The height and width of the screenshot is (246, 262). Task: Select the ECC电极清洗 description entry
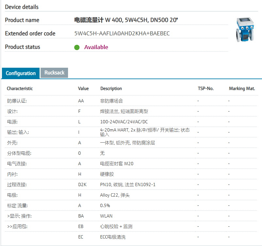[x=113, y=237]
